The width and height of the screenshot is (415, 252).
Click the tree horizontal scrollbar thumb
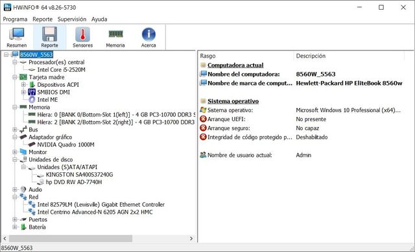71,238
